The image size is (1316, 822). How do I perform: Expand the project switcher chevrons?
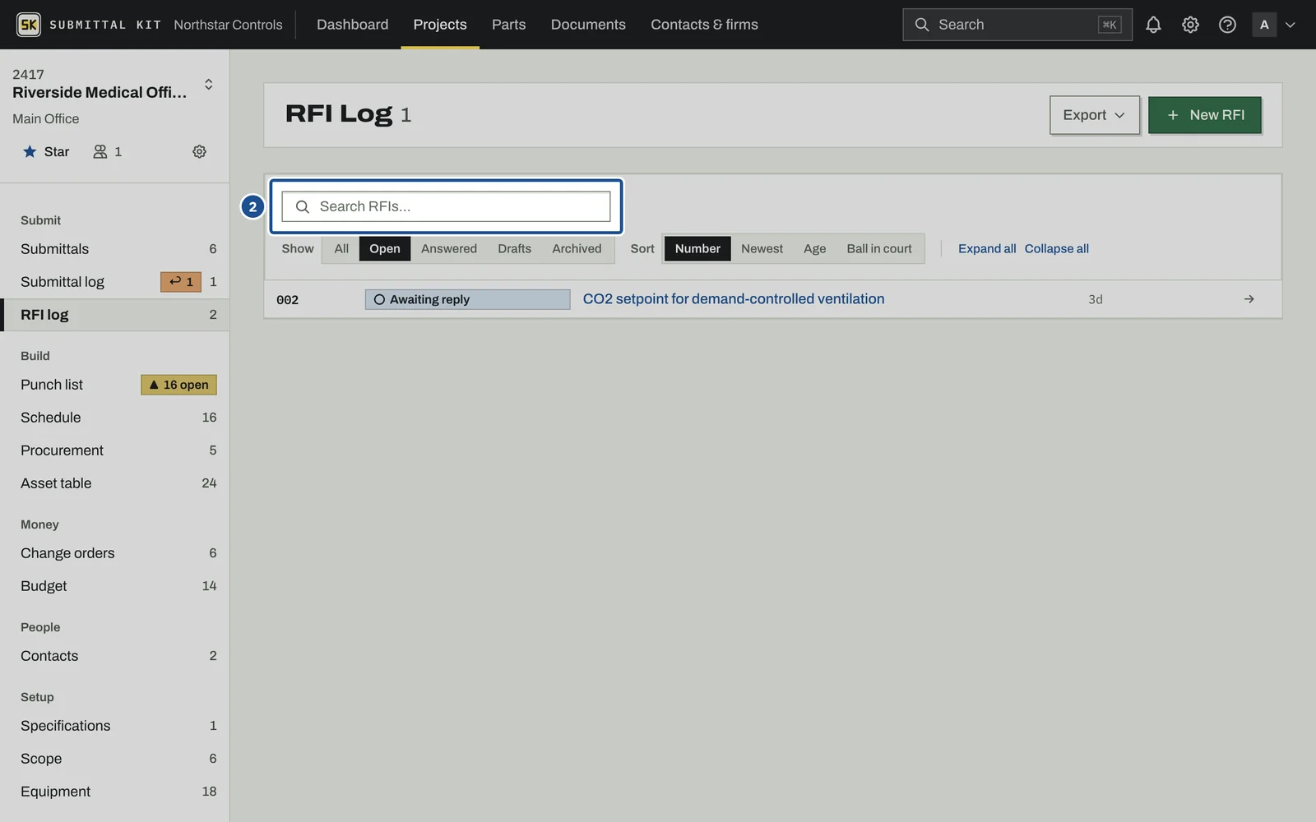[x=209, y=84]
